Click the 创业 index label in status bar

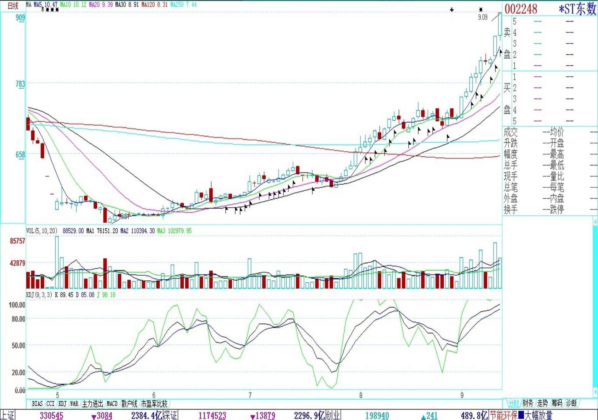coord(333,415)
